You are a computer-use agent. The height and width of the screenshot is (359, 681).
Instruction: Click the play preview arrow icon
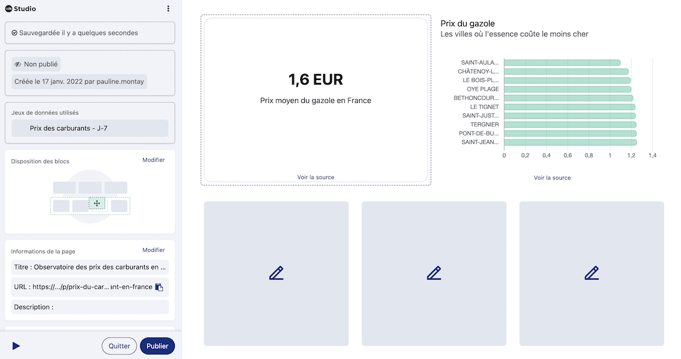(x=16, y=346)
